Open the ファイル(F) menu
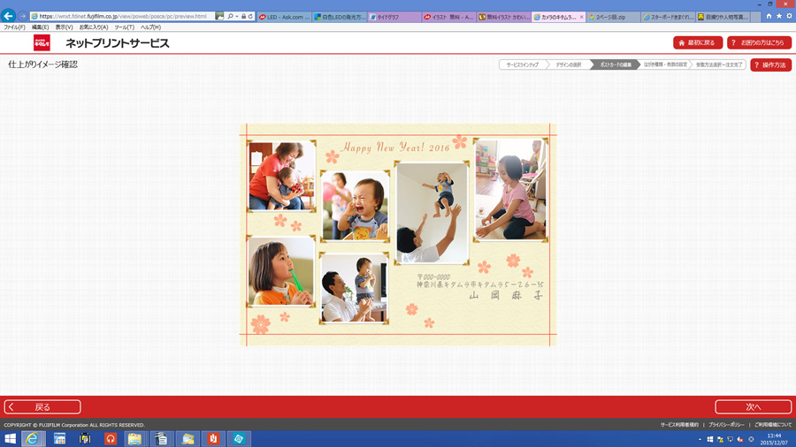796x447 pixels. coord(14,27)
